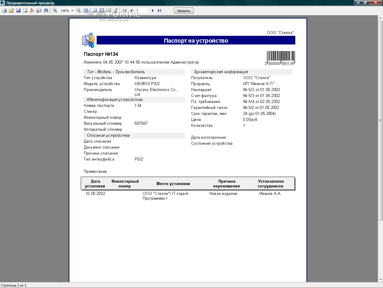Click the Установлено сотрудником column header

[271, 184]
